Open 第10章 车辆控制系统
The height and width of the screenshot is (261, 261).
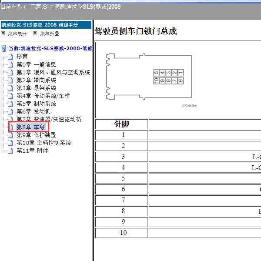coord(43,143)
